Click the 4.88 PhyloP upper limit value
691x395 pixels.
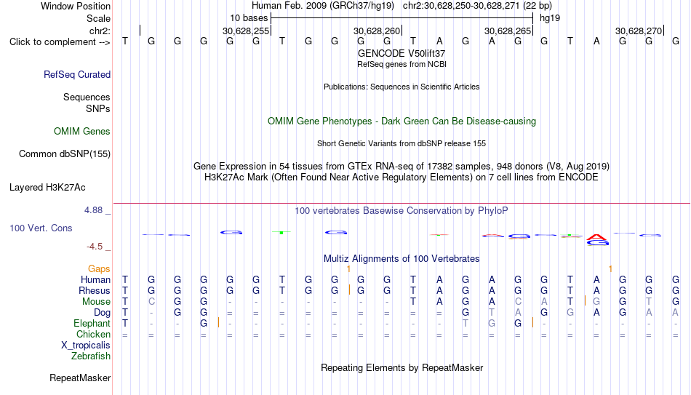(93, 210)
